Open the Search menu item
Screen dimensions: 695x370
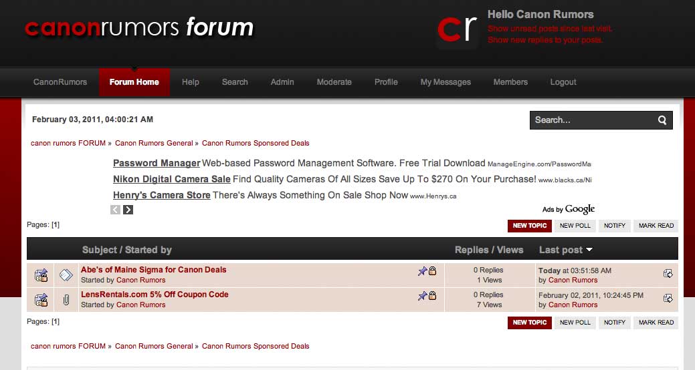[235, 82]
